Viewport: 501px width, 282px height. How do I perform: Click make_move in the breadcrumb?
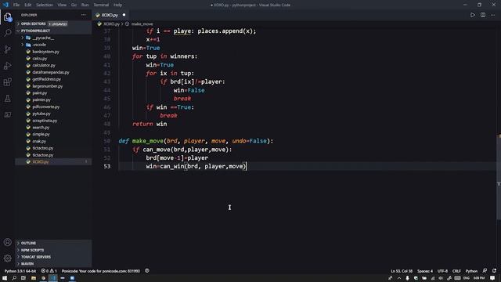(x=142, y=24)
